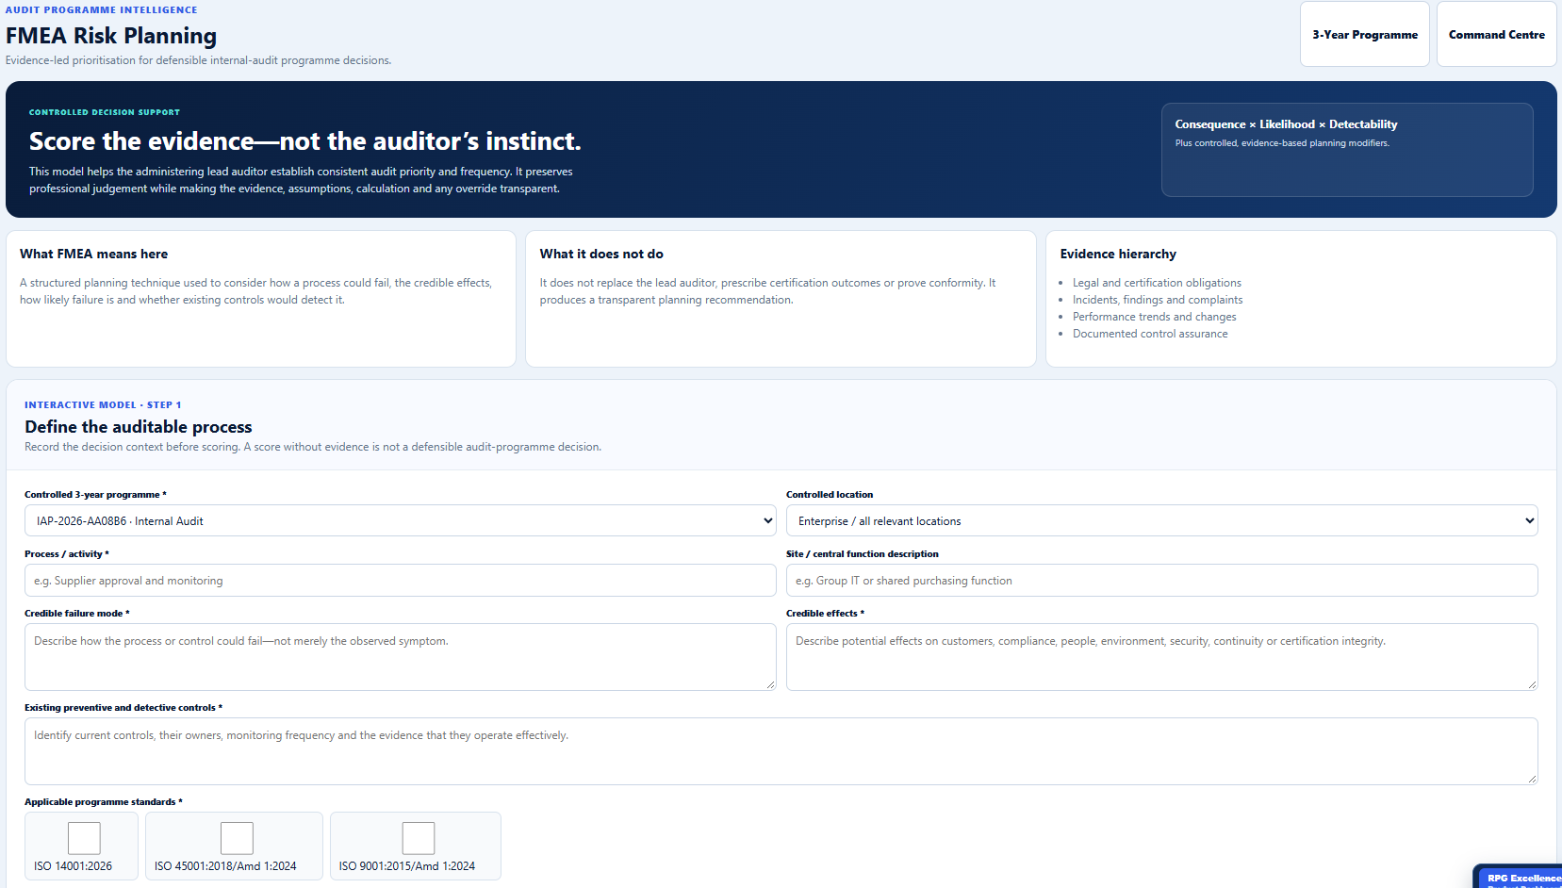Click 'Documented control assurance' list item
The width and height of the screenshot is (1562, 888).
1150,334
